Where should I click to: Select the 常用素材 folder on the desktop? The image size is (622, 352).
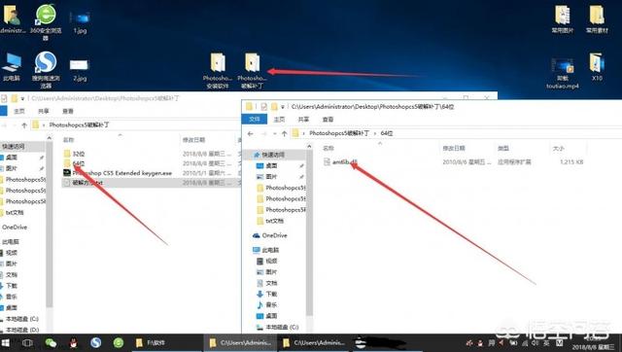(597, 19)
